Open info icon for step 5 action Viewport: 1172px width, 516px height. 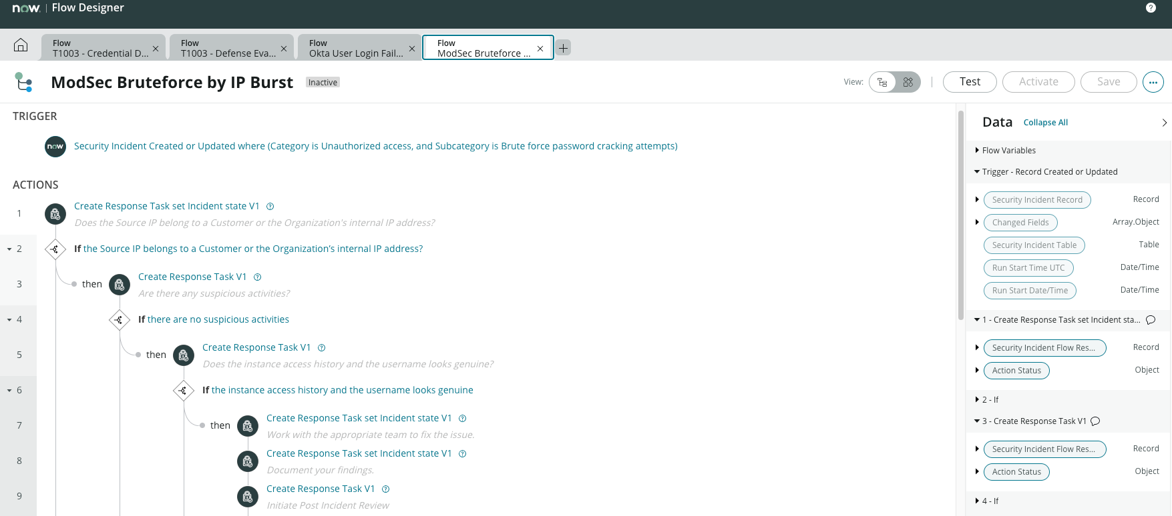coord(322,348)
